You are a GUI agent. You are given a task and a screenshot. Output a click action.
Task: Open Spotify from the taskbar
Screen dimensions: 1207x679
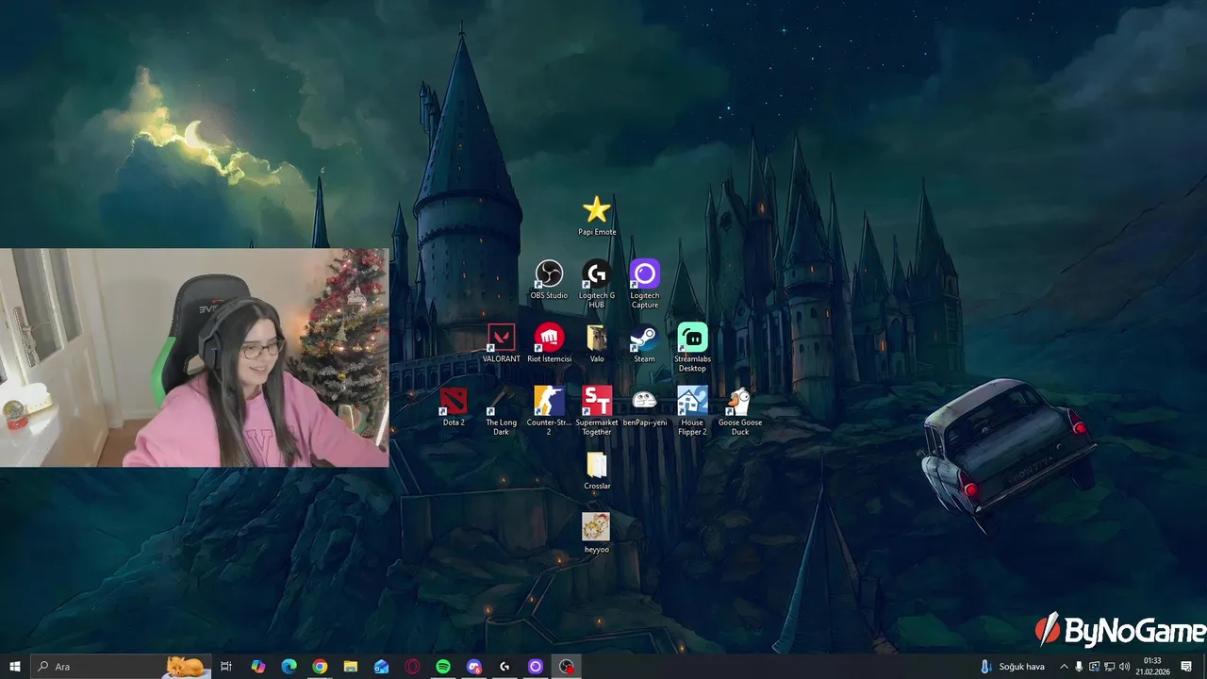click(x=443, y=667)
